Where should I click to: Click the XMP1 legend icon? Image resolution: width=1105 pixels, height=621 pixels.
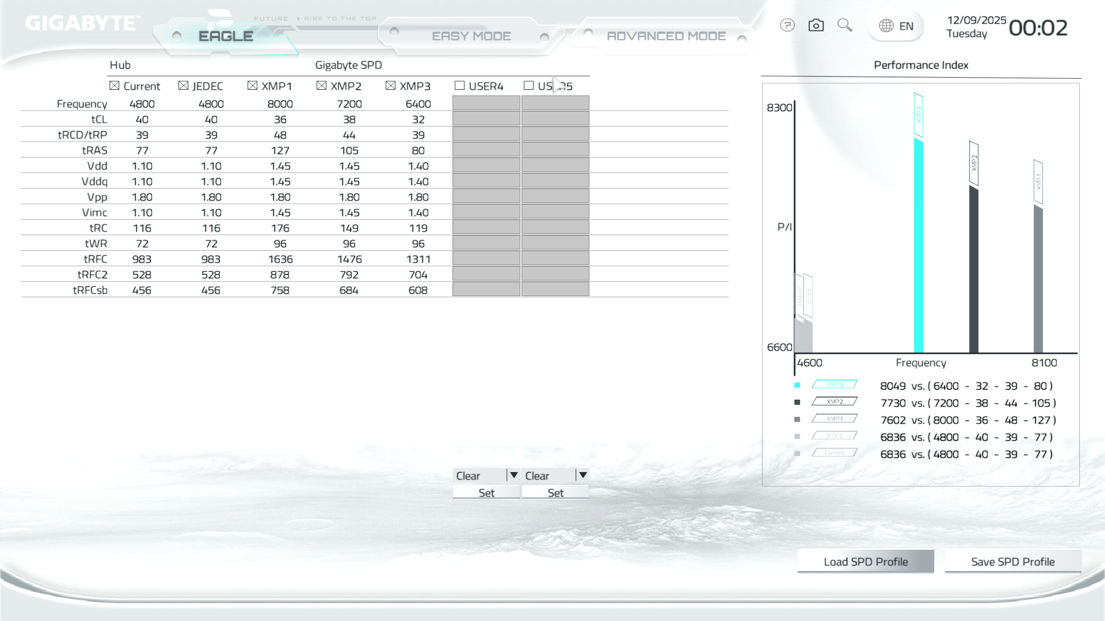click(x=835, y=419)
